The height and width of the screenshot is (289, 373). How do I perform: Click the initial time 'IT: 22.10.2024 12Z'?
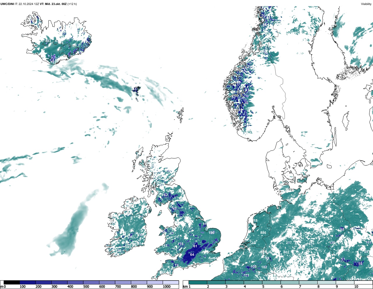pos(27,4)
